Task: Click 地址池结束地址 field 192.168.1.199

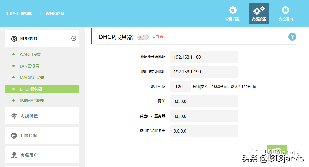Action: [204, 72]
